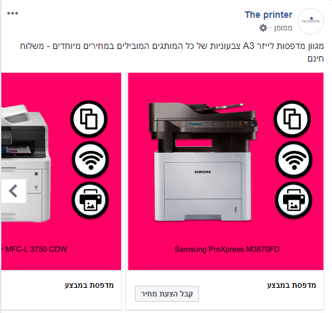Click MFC-L 3750 CDW caption text

click(34, 249)
